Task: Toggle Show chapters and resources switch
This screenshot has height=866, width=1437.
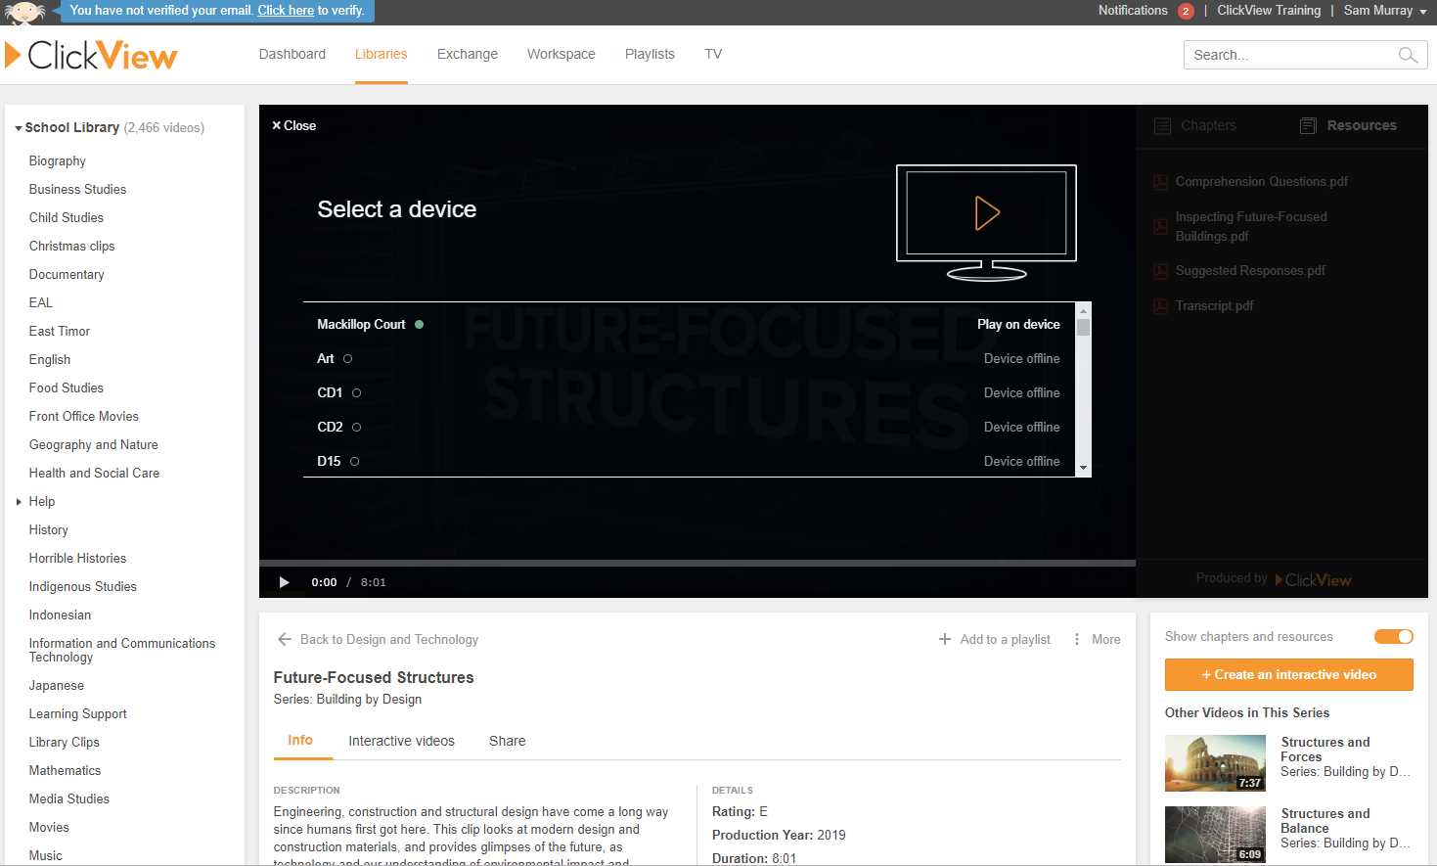Action: (1393, 637)
